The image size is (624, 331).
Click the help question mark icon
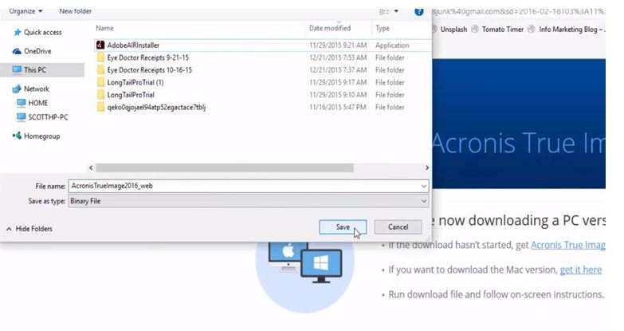click(419, 11)
